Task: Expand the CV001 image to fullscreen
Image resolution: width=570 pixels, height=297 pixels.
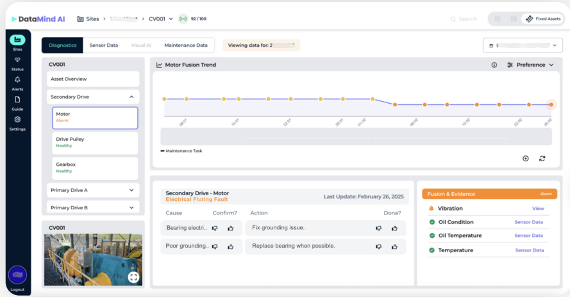Action: pos(133,277)
